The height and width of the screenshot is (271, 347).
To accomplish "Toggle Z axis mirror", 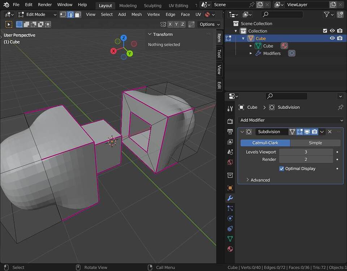I will [183, 24].
